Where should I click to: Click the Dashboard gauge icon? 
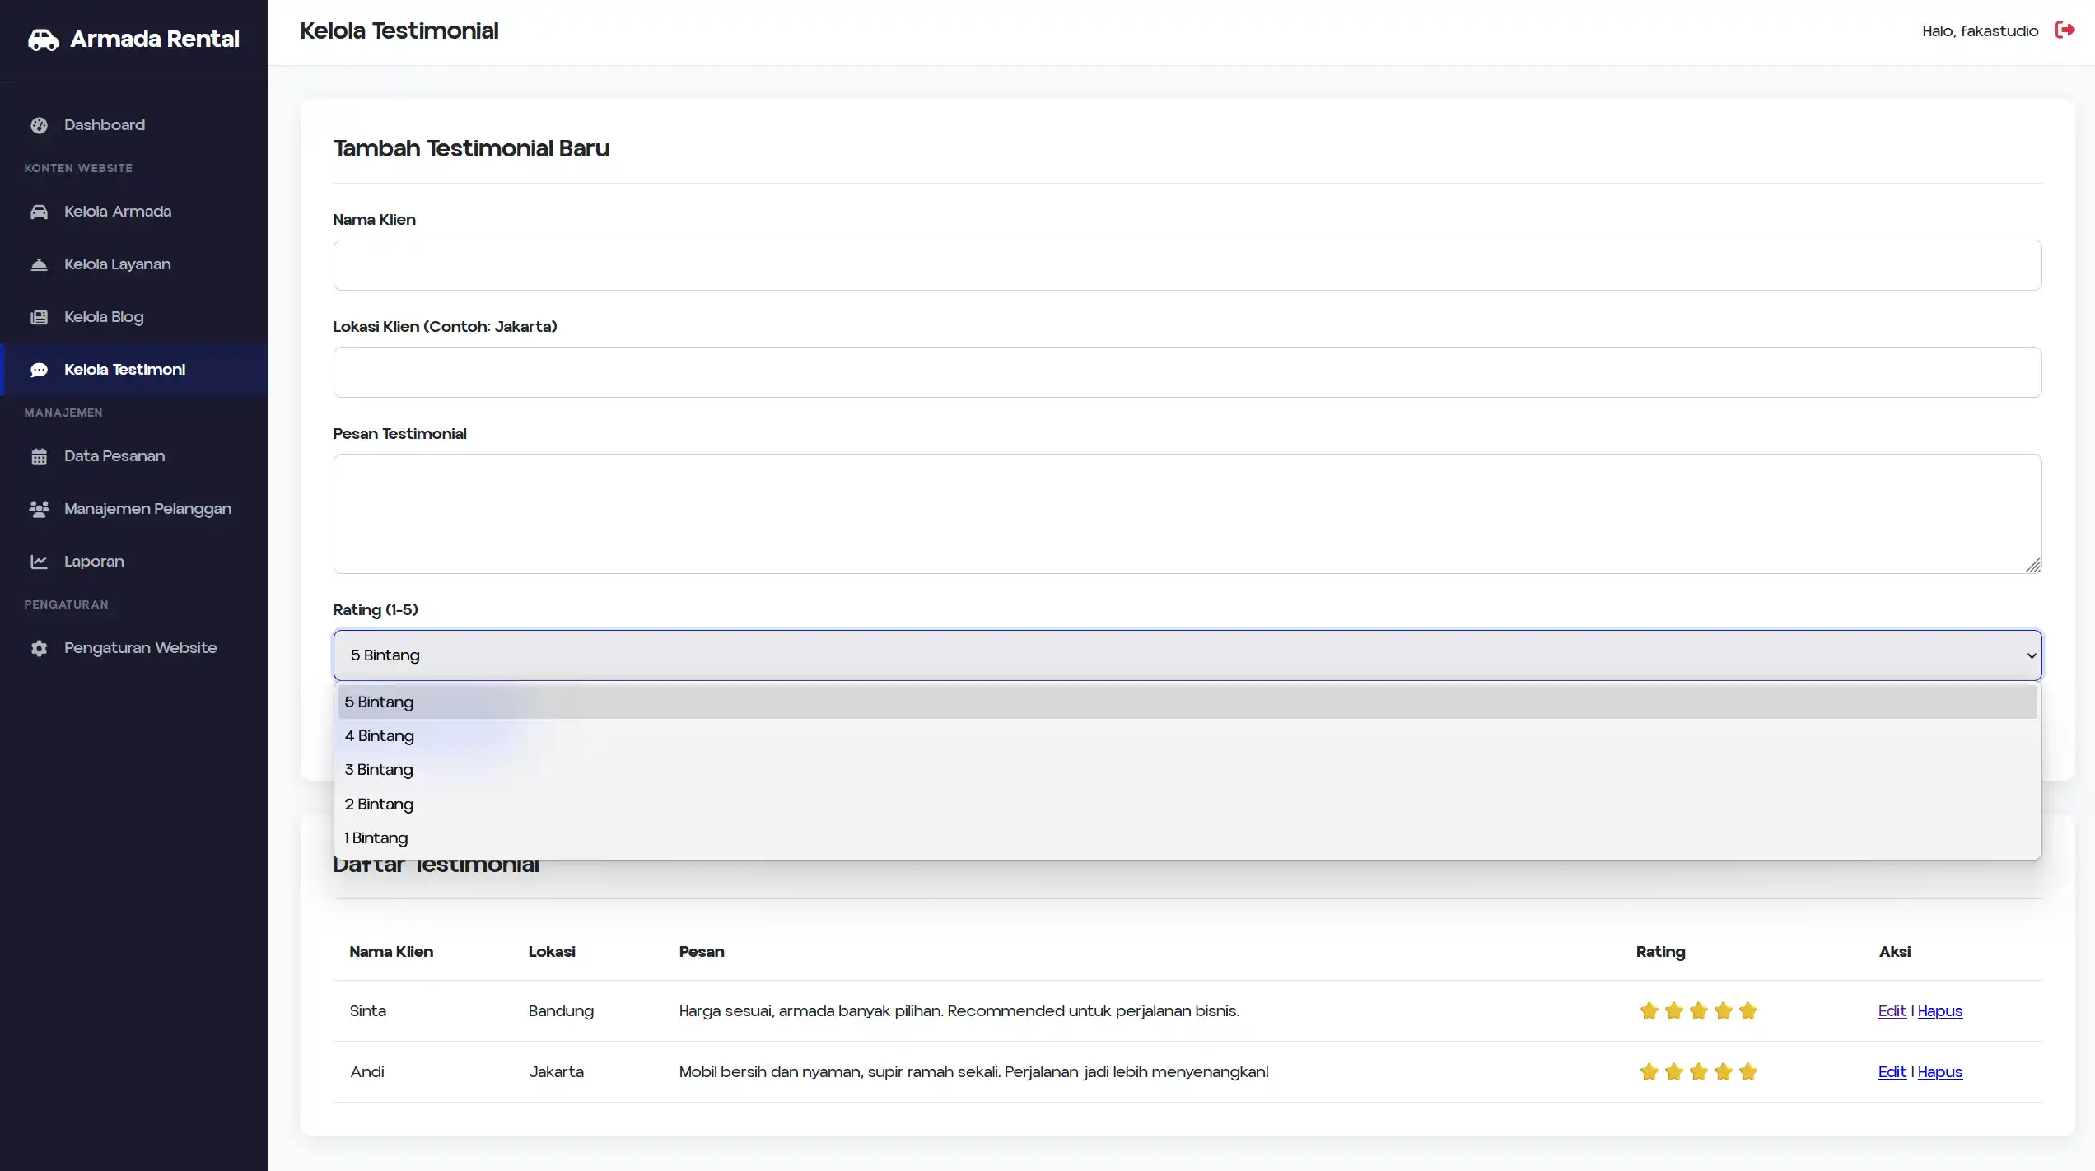[39, 125]
